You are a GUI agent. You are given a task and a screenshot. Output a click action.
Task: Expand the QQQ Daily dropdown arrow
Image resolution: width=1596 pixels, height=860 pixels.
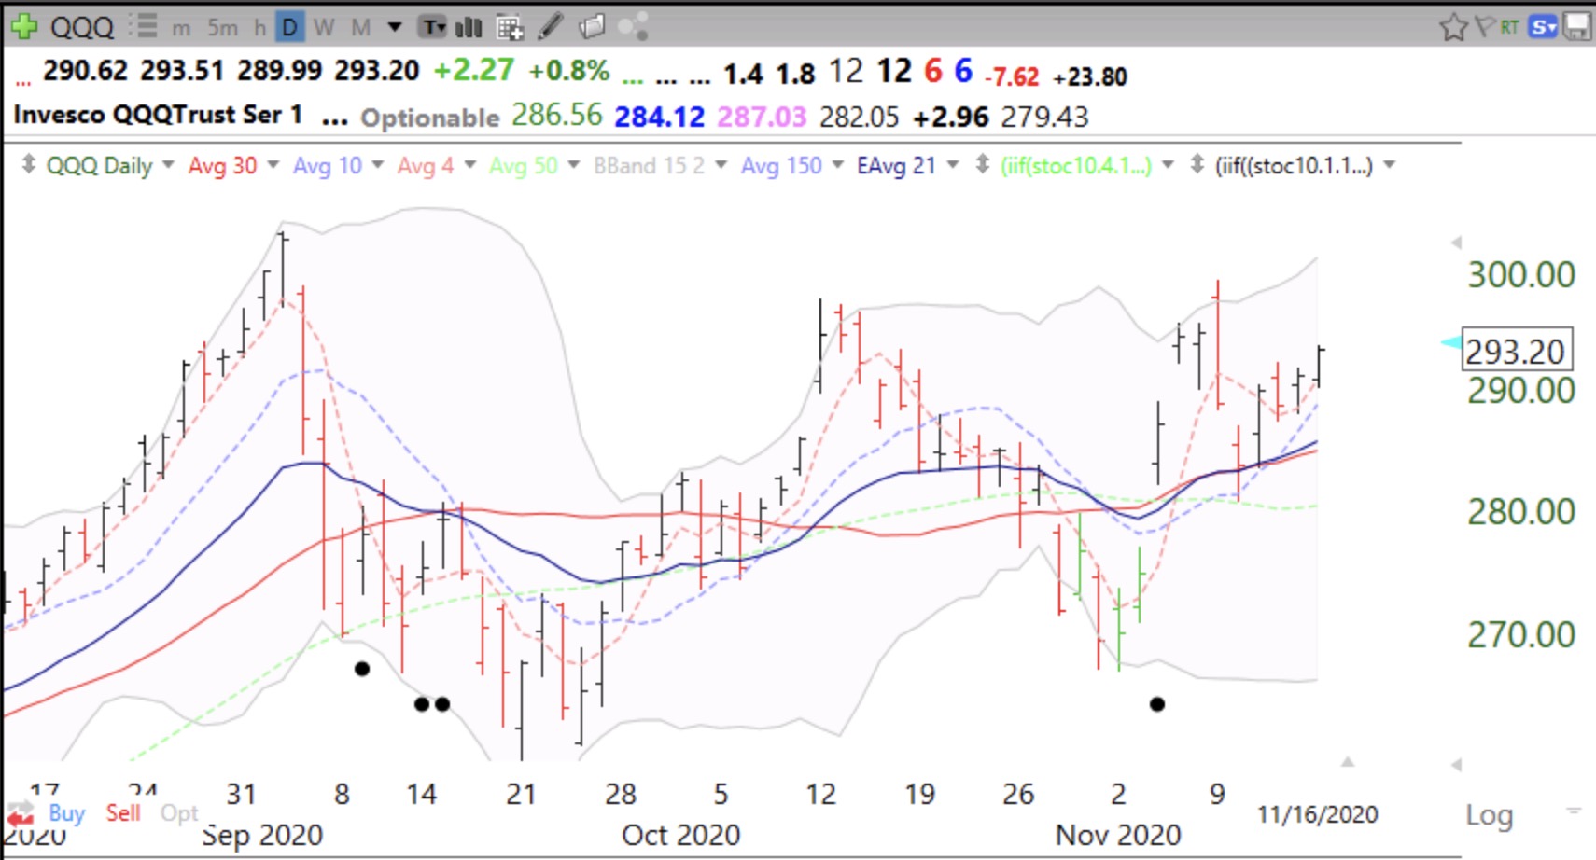pyautogui.click(x=168, y=165)
